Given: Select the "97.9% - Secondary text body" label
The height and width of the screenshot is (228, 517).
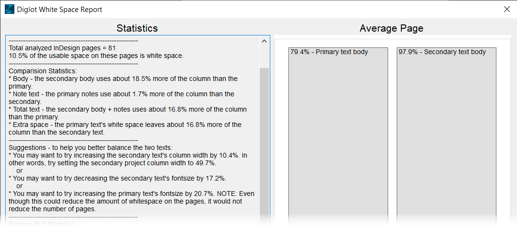Looking at the screenshot, I should [x=442, y=52].
